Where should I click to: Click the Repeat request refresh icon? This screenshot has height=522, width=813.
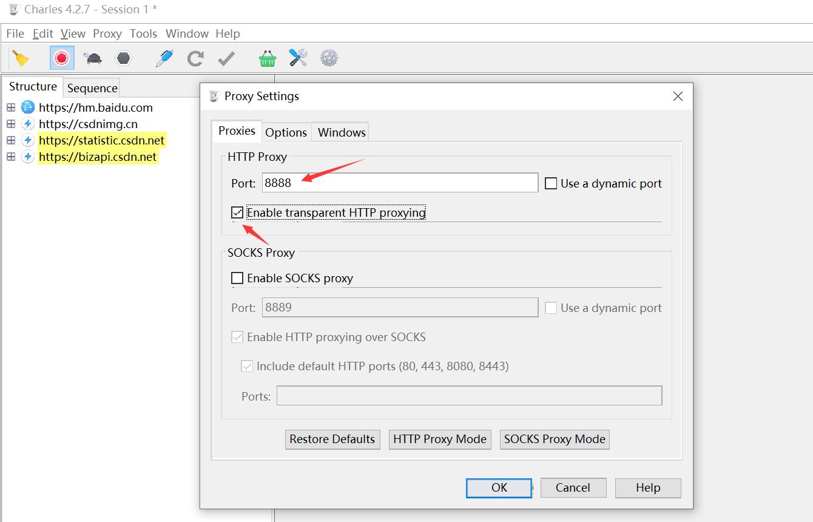tap(195, 58)
